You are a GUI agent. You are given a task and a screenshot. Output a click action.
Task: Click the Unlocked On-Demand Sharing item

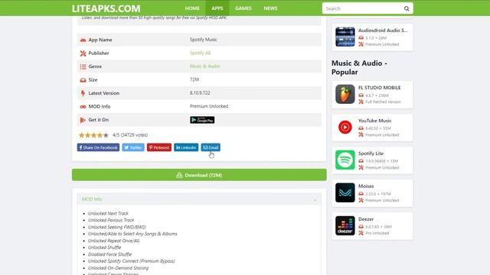pos(118,268)
